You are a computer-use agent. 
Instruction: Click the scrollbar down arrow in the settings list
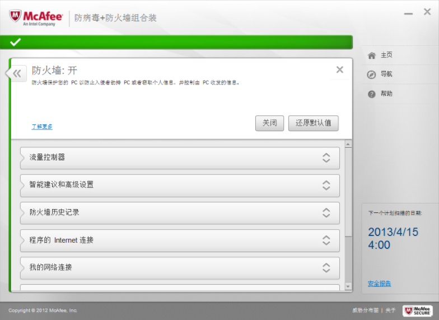tap(348, 287)
